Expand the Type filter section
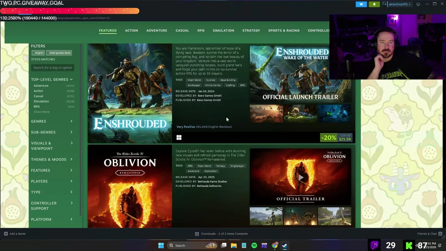The width and height of the screenshot is (446, 251). [x=52, y=192]
